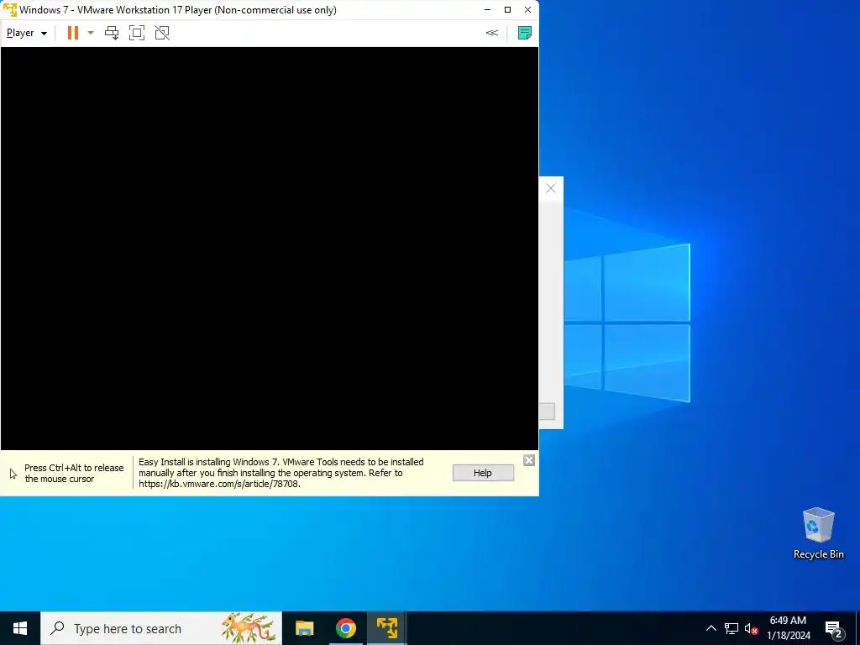Open the clock and date flyout

[788, 628]
